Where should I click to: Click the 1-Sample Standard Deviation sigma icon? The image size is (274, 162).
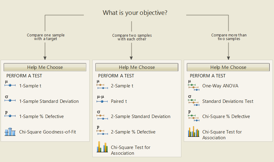10,100
